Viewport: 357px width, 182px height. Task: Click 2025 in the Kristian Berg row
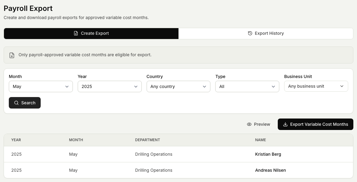tap(16, 154)
